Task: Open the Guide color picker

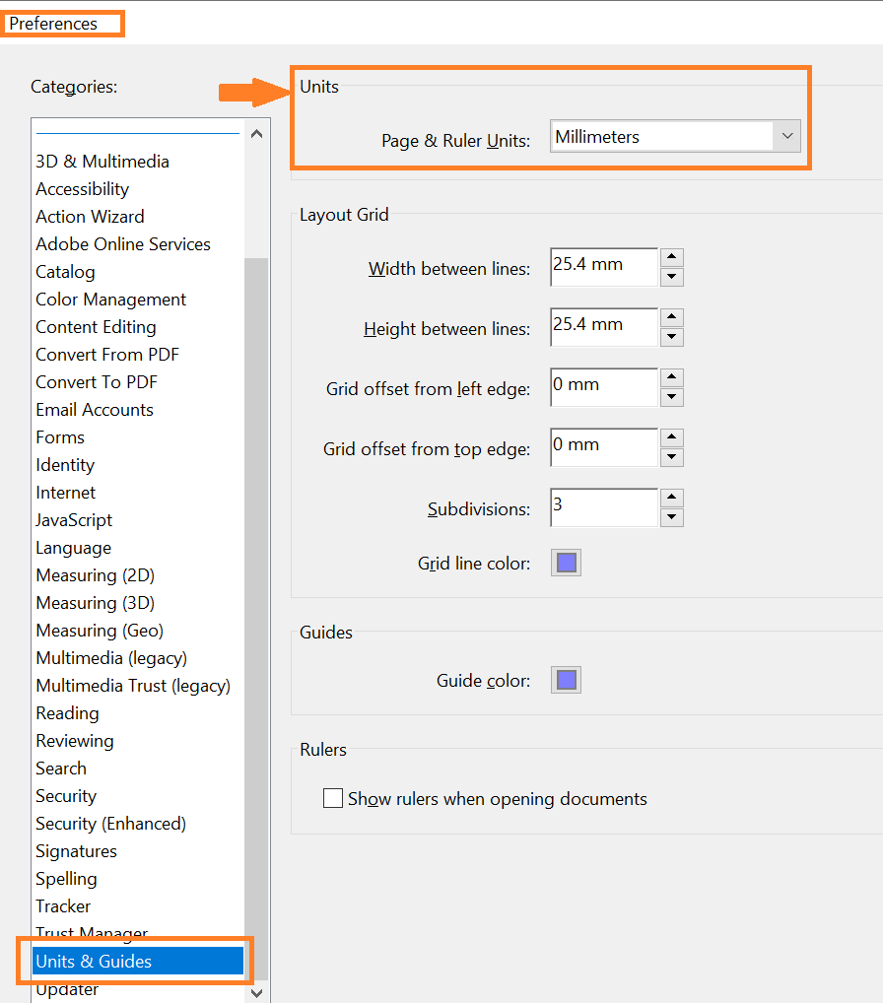Action: (x=566, y=679)
